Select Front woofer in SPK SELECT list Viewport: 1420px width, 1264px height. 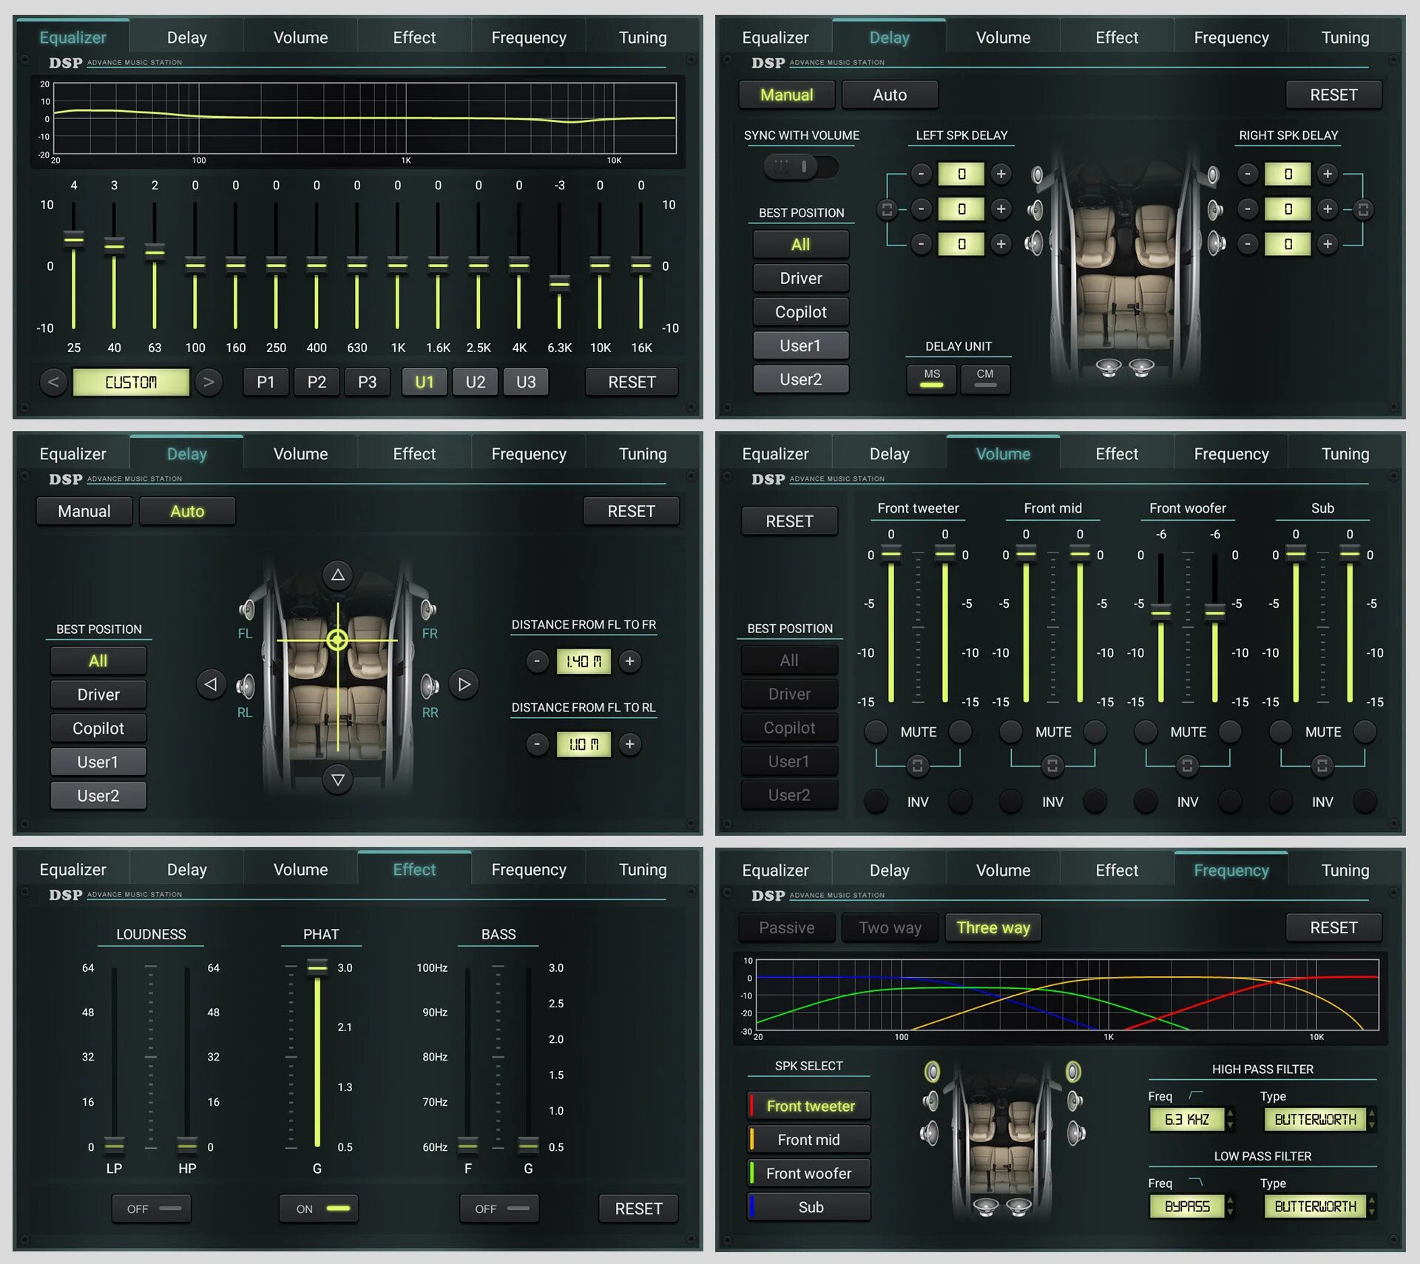[808, 1173]
